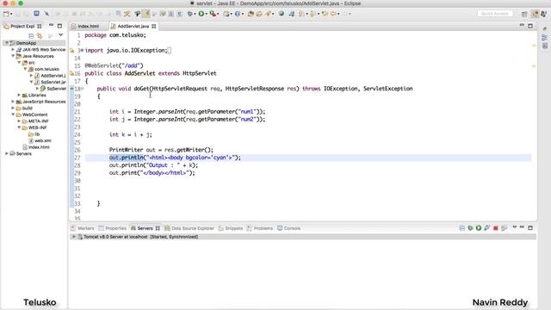Viewport: 551px width, 310px height.
Task: Open the Project Explorer view menu arrow
Action: [61, 35]
